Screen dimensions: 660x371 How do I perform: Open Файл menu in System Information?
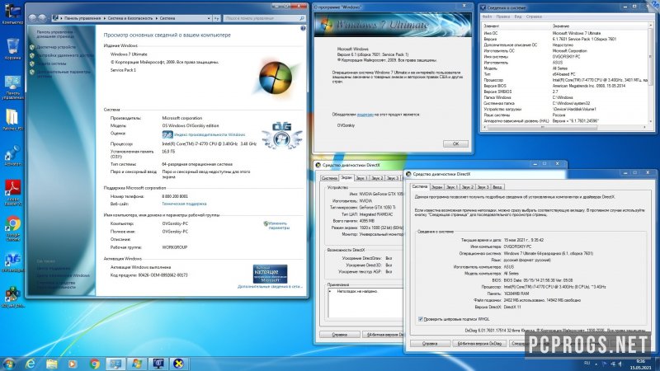coord(487,16)
